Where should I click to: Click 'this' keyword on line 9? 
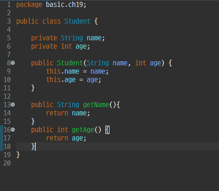53,71
